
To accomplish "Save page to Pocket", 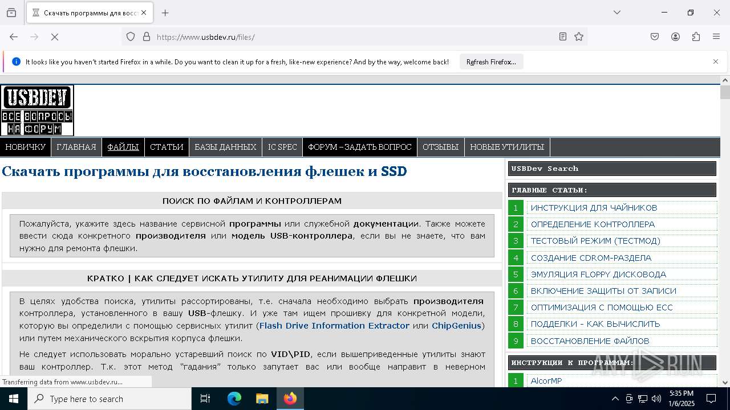I will (655, 37).
